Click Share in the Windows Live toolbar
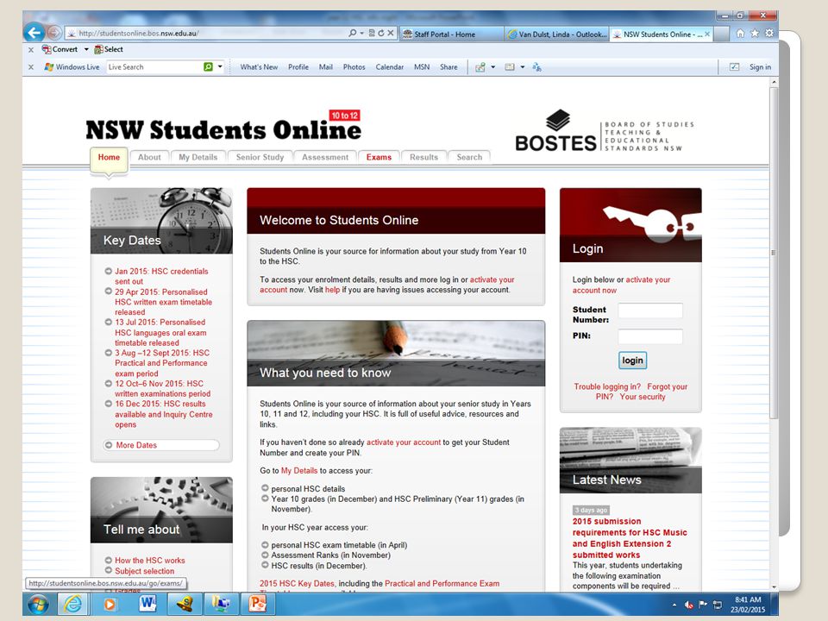 [448, 67]
